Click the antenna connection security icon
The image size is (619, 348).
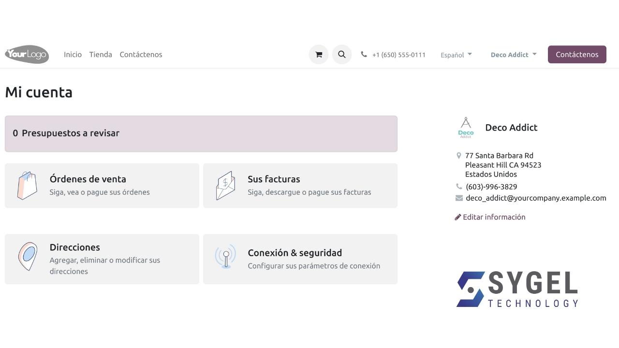[225, 257]
